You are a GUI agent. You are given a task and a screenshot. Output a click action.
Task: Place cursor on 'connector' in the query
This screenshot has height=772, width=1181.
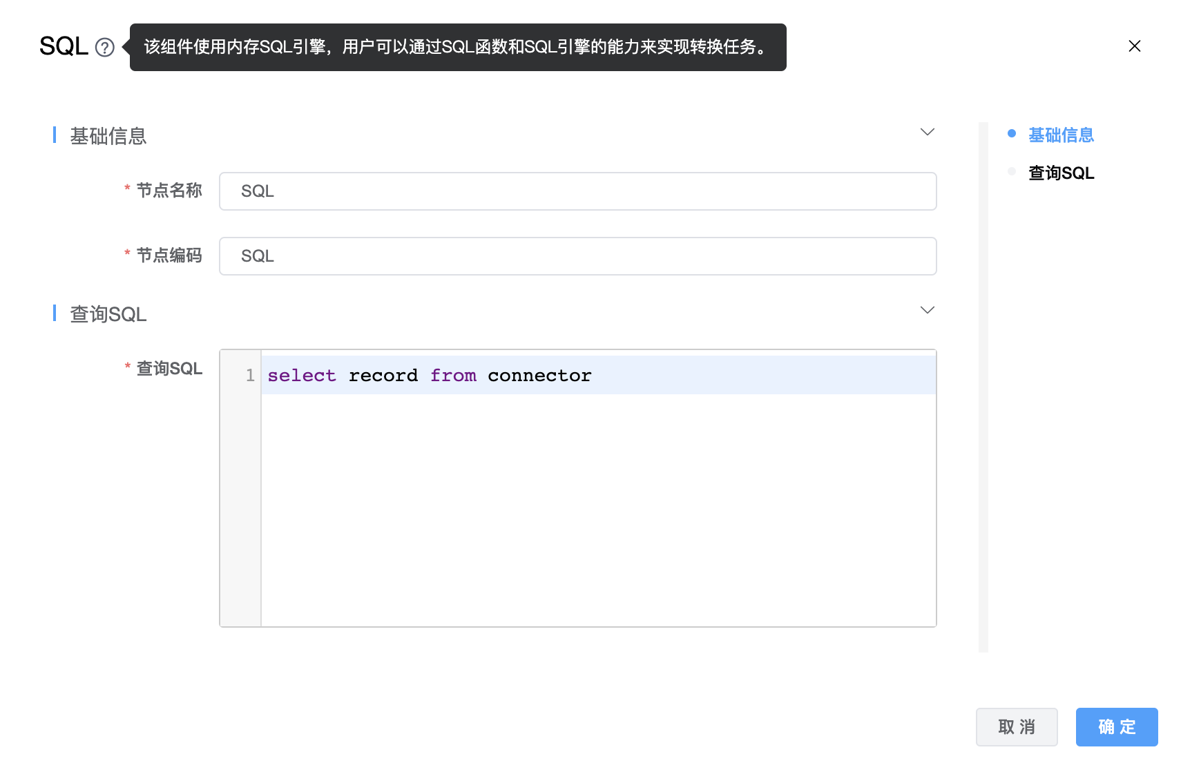coord(539,376)
